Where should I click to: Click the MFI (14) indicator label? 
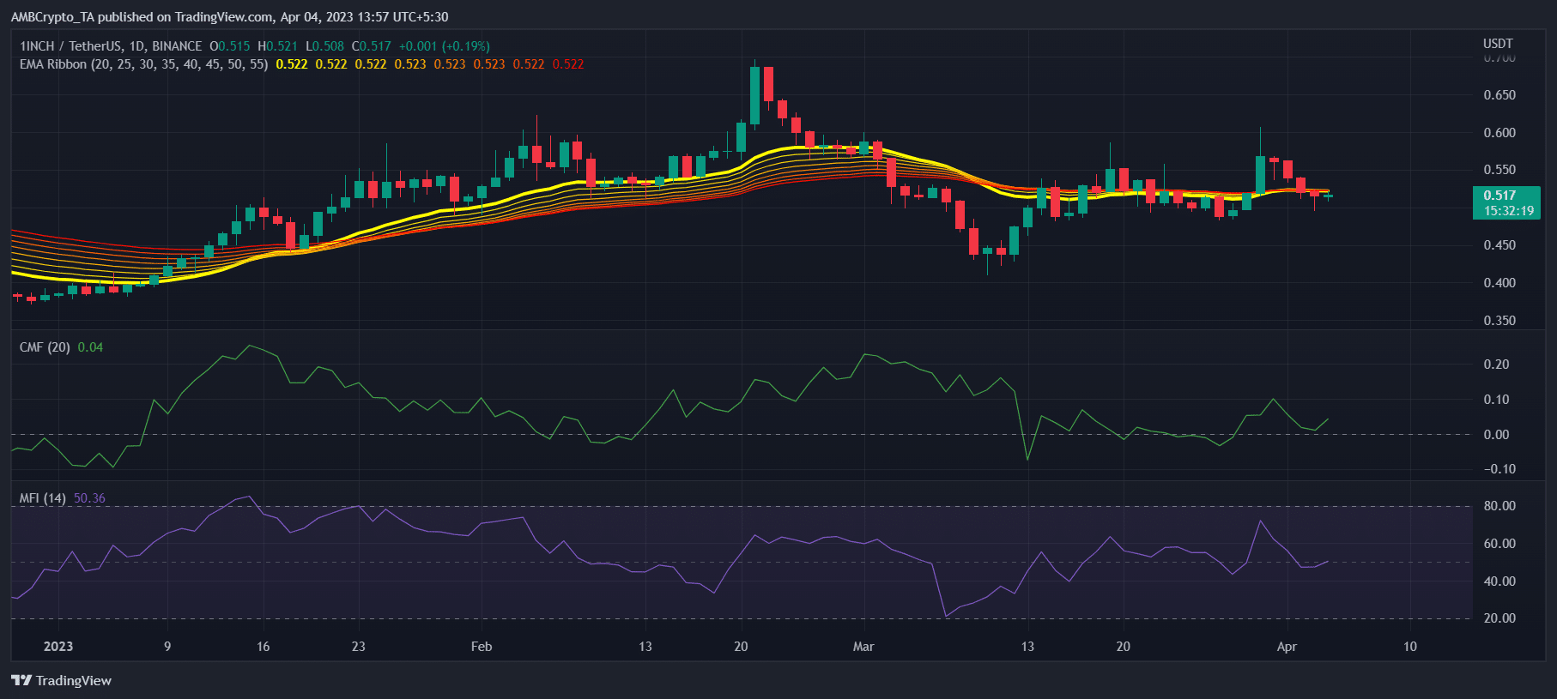pyautogui.click(x=43, y=498)
